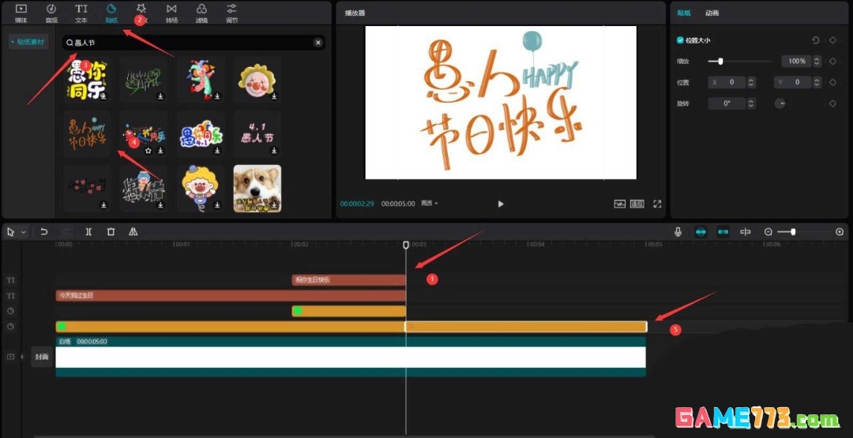853x438 pixels.
Task: Toggle the timeline preview axis
Action: (x=746, y=232)
